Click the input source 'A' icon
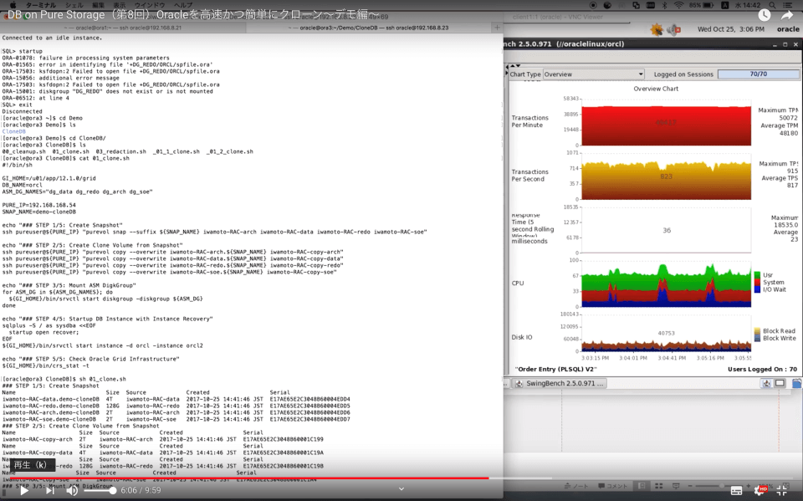The image size is (803, 501). coord(725,5)
